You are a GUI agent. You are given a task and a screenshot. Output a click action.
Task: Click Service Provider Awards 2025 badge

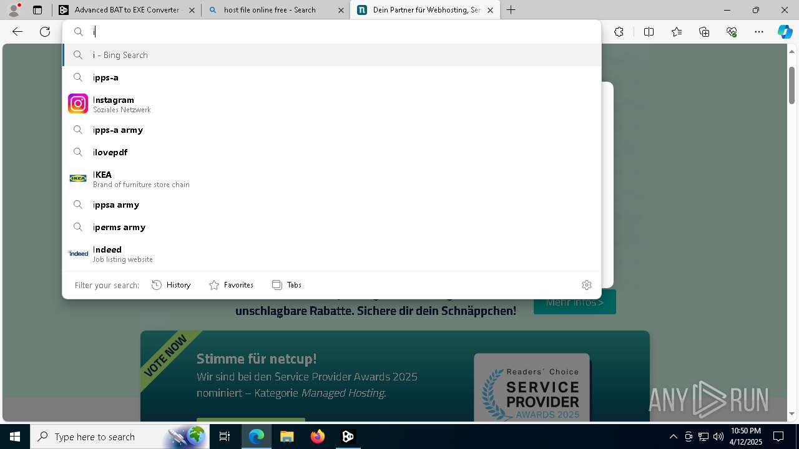pos(532,388)
